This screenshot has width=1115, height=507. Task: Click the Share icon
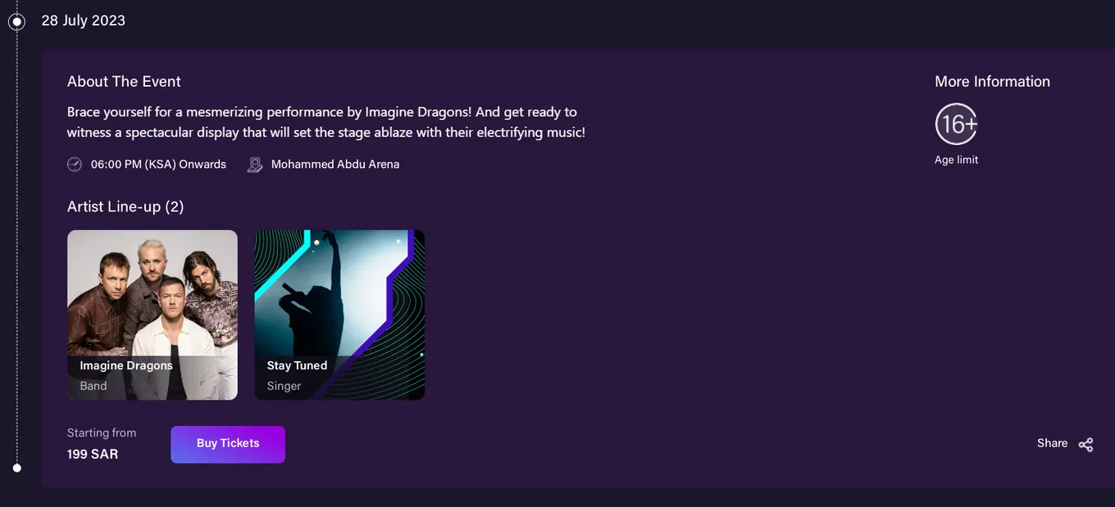1085,445
